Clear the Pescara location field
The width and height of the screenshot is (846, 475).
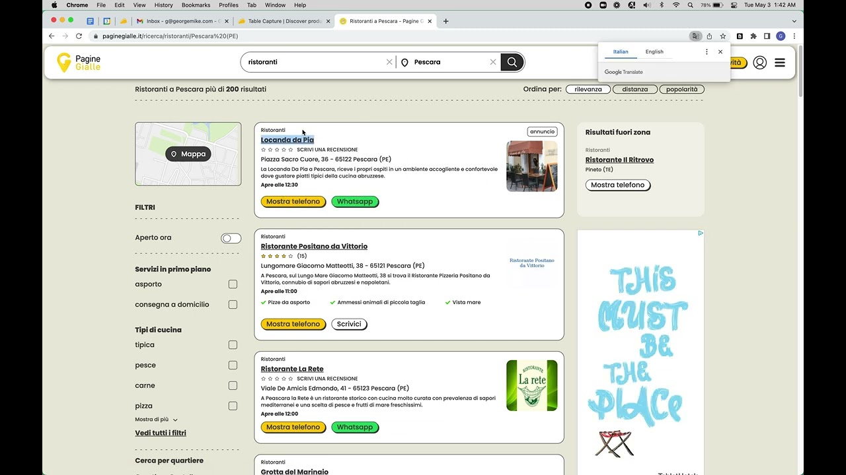[x=493, y=62]
